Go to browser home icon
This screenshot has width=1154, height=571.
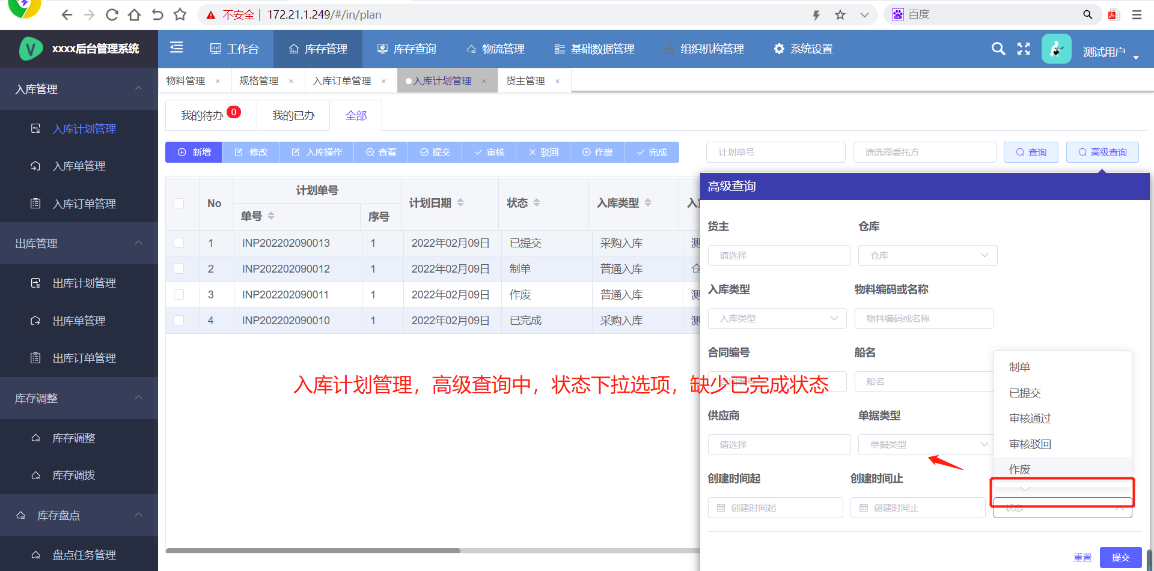point(135,14)
